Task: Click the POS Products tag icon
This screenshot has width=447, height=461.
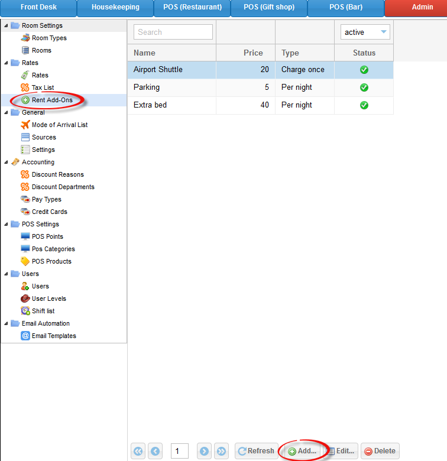Action: pos(25,261)
